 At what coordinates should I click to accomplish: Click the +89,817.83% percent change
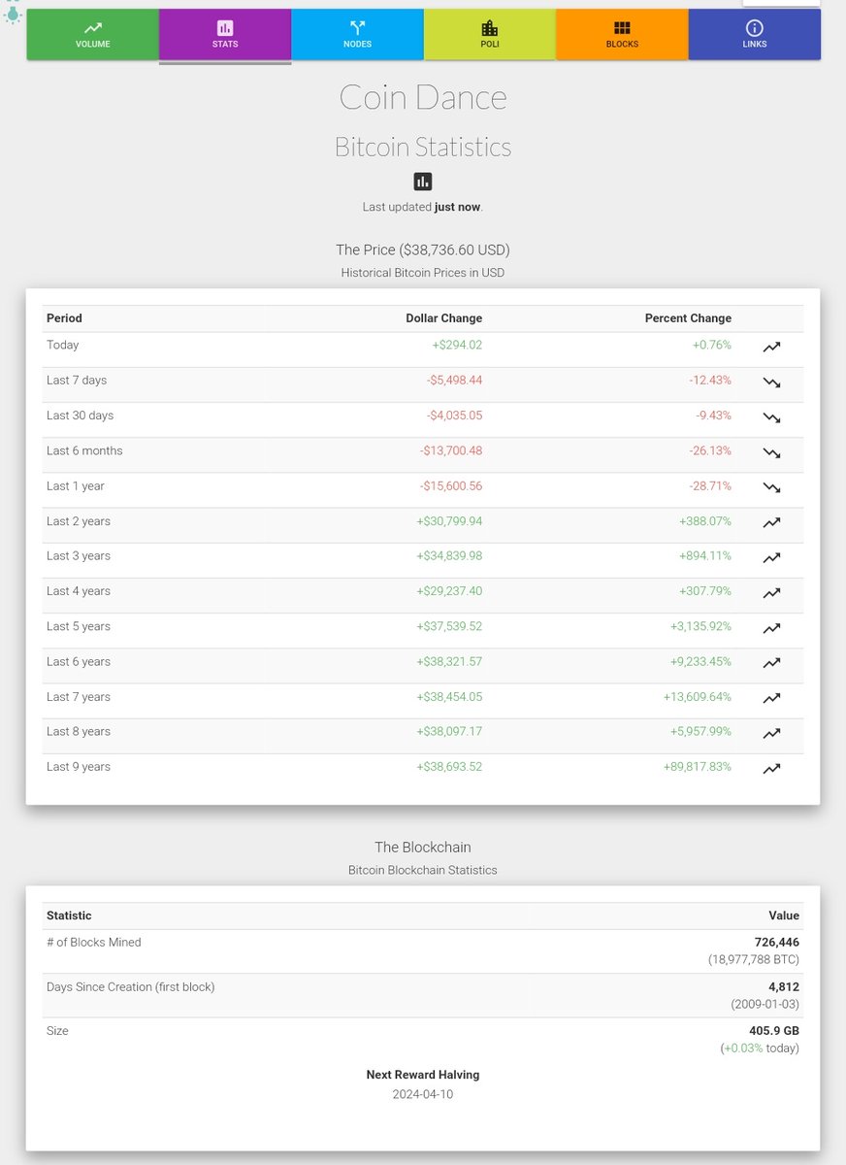(698, 767)
